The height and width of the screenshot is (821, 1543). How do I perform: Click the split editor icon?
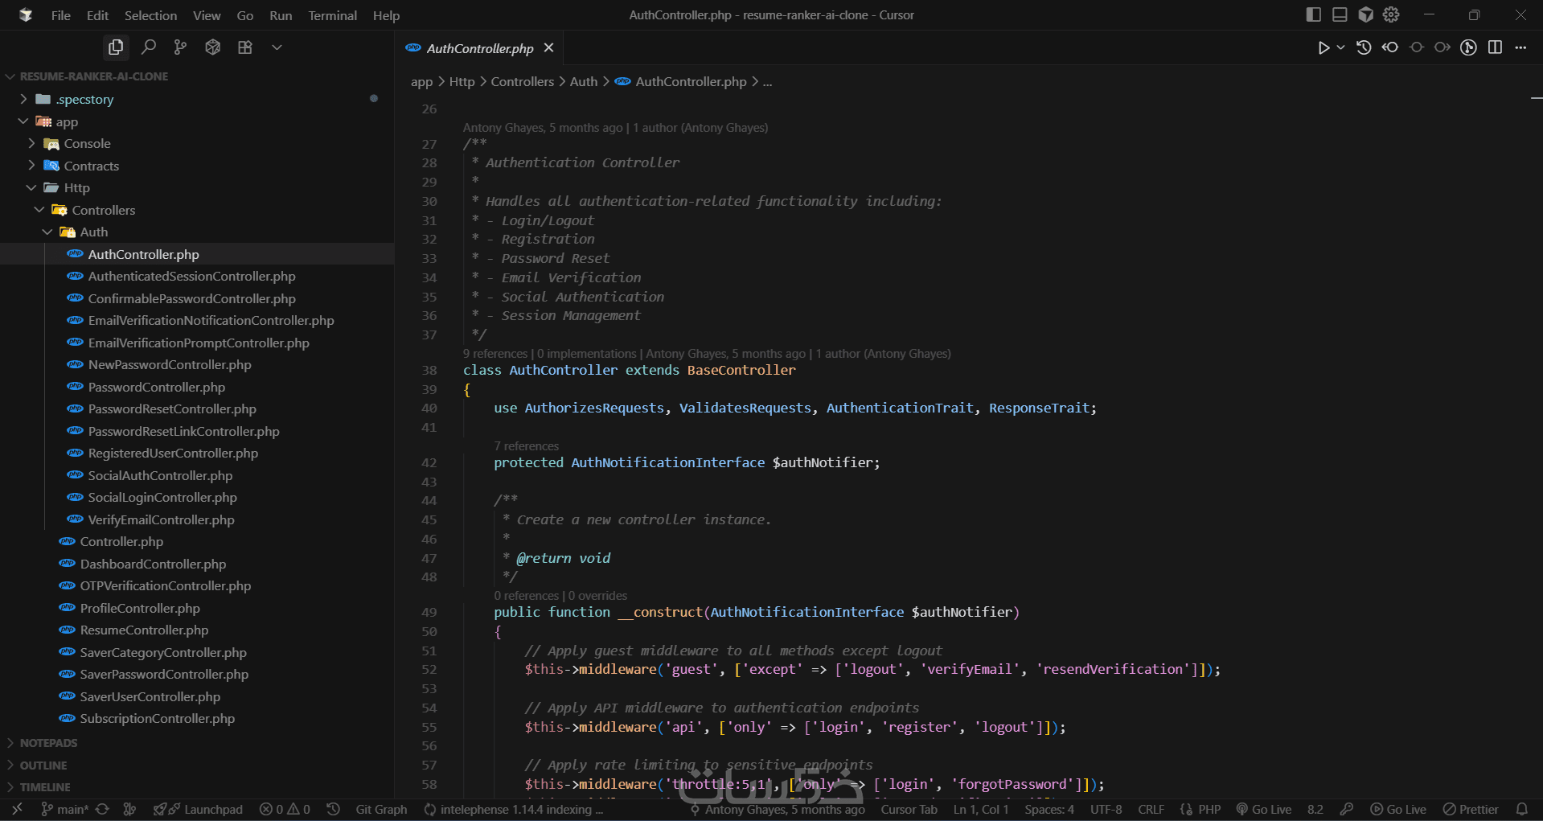click(x=1495, y=47)
